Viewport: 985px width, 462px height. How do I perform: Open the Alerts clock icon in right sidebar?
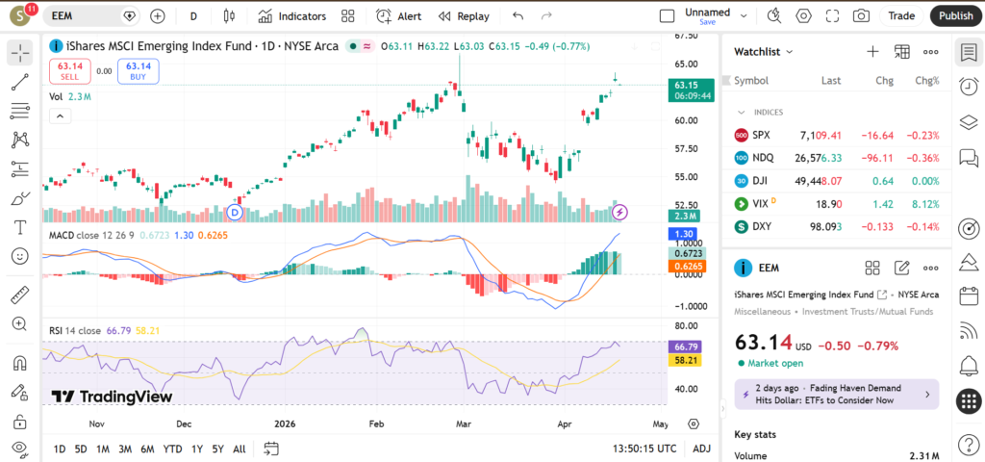coord(968,88)
